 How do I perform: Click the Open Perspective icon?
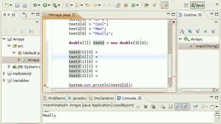coord(186,6)
